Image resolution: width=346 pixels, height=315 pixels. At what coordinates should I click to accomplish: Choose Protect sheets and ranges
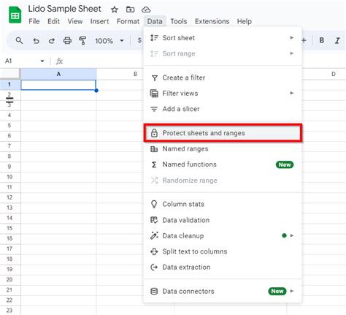click(223, 133)
